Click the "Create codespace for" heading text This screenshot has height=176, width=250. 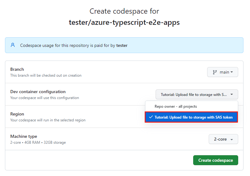124,11
